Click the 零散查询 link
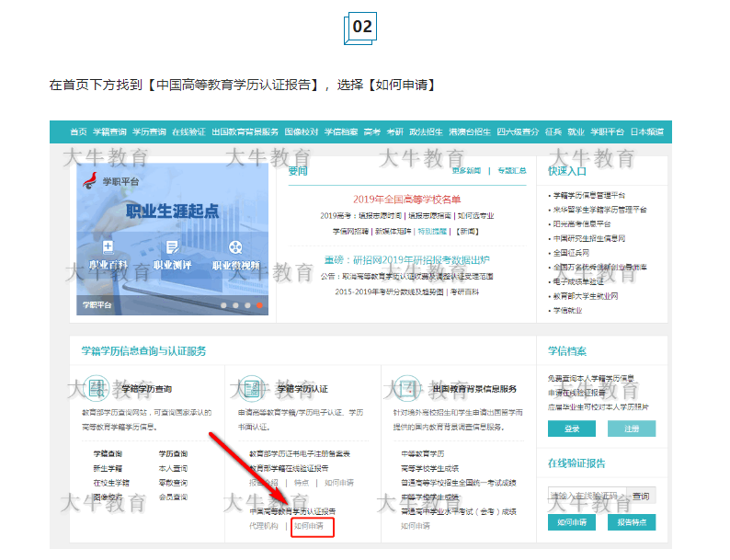 173,483
